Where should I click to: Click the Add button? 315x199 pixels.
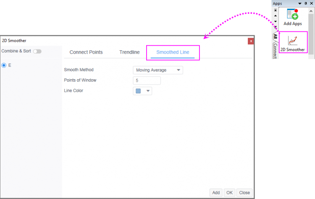pyautogui.click(x=216, y=193)
